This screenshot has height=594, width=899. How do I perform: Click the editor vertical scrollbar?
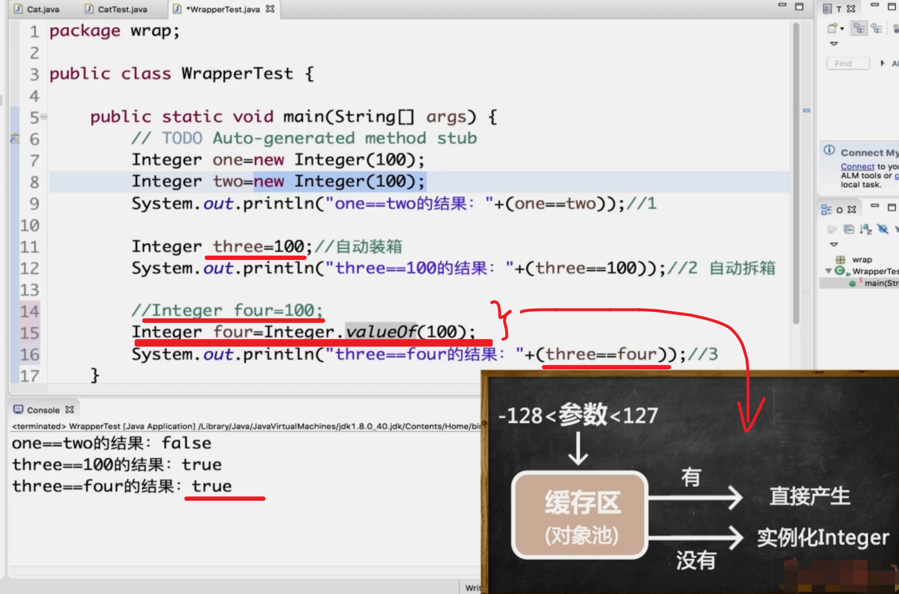796,174
